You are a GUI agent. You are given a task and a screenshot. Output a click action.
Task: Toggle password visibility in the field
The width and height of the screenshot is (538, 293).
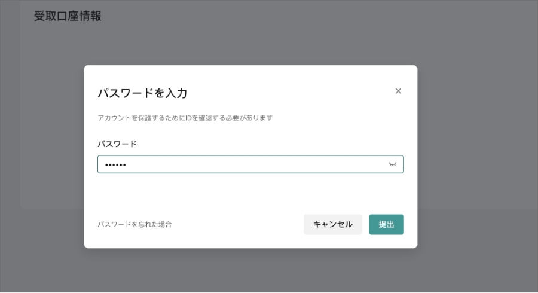click(393, 164)
